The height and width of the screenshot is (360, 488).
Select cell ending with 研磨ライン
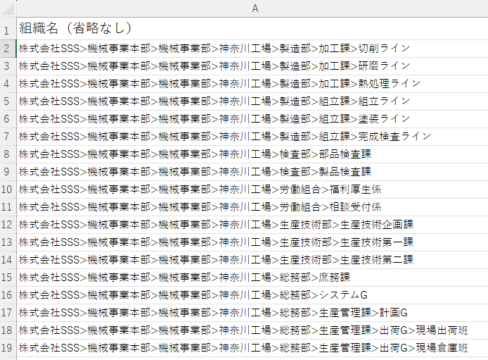252,66
